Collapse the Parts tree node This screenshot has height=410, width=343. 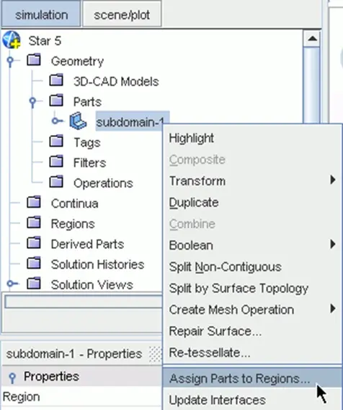(33, 102)
